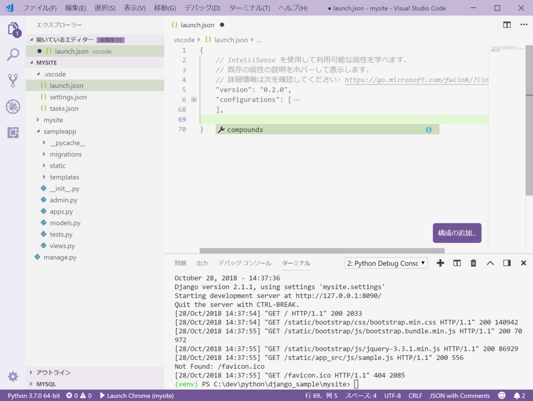Image resolution: width=533 pixels, height=401 pixels.
Task: Collapse the sampleapp folder
Action: coord(38,131)
